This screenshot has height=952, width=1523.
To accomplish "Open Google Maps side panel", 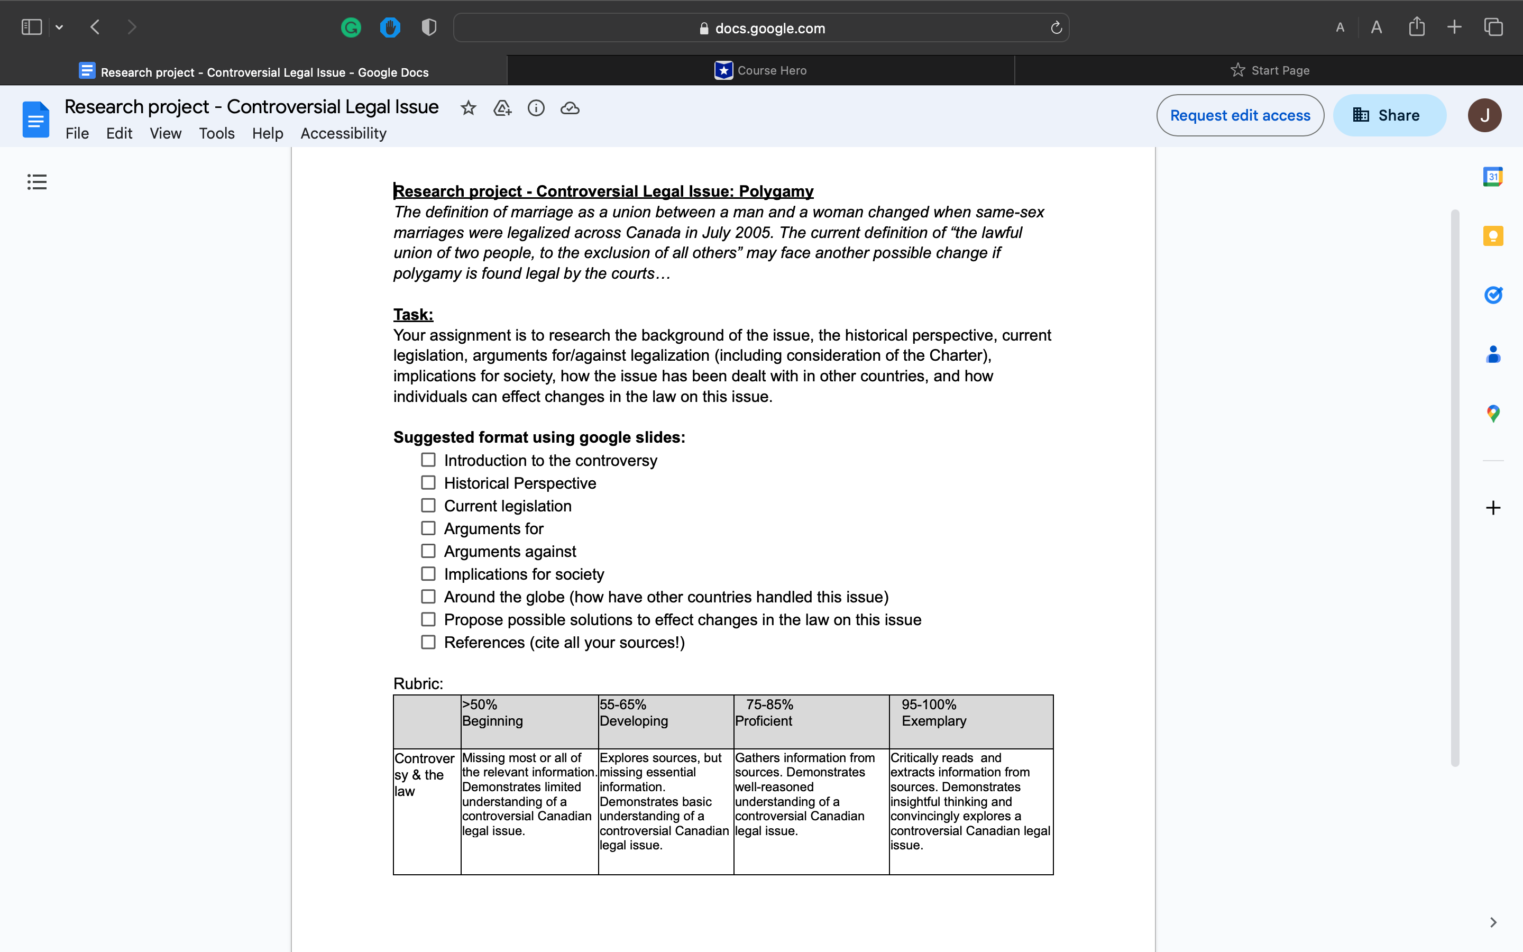I will (1493, 413).
